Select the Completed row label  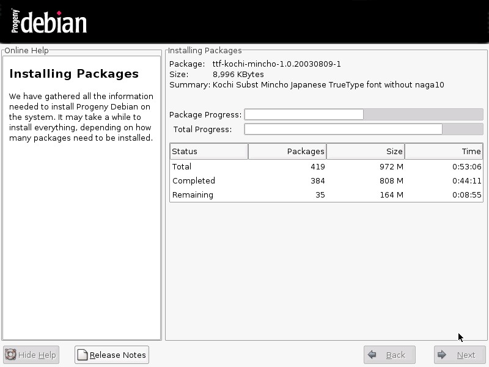click(x=194, y=180)
